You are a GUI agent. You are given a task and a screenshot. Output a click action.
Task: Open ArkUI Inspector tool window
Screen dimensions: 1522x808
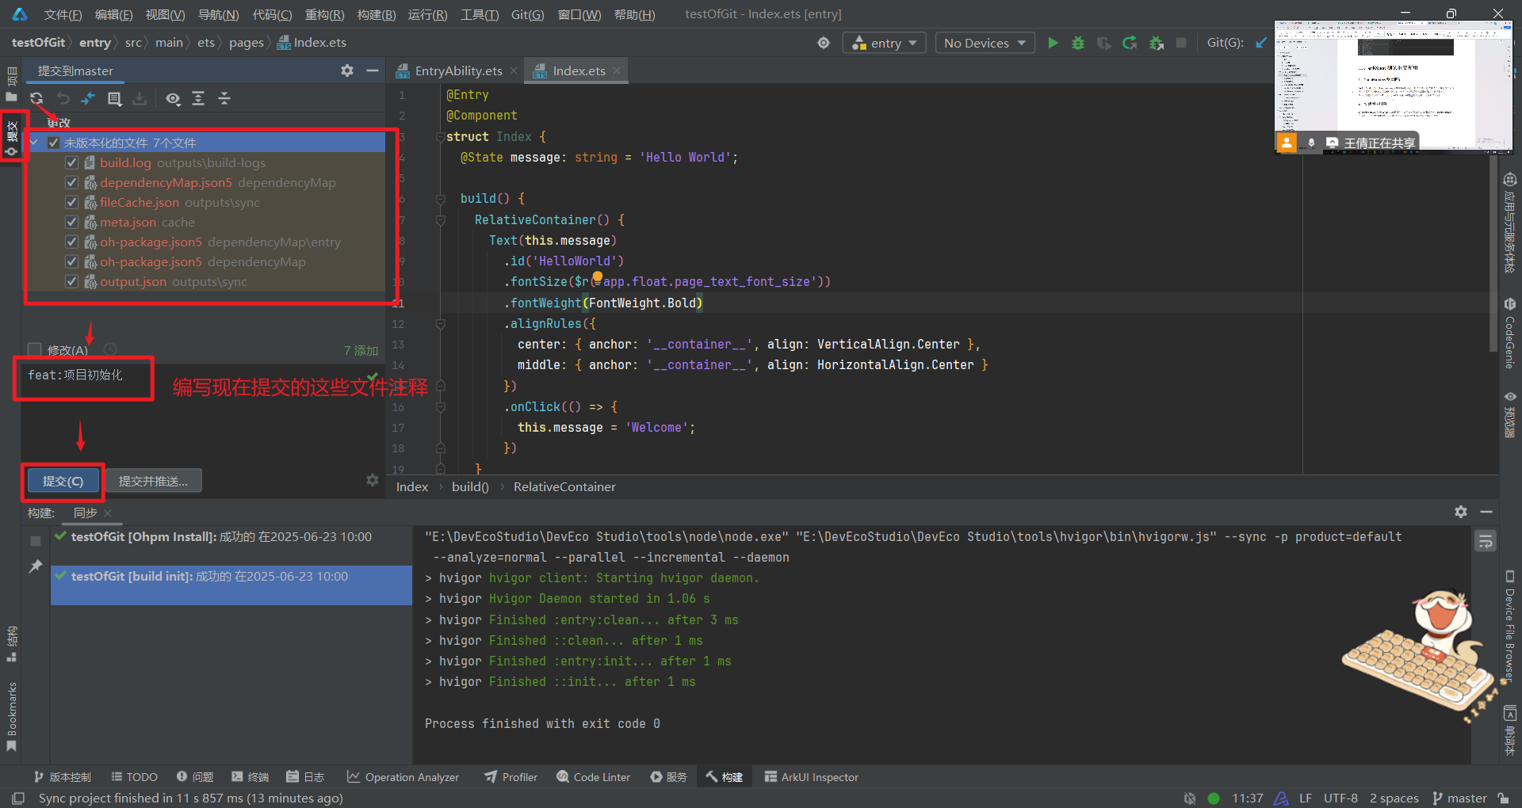[811, 777]
